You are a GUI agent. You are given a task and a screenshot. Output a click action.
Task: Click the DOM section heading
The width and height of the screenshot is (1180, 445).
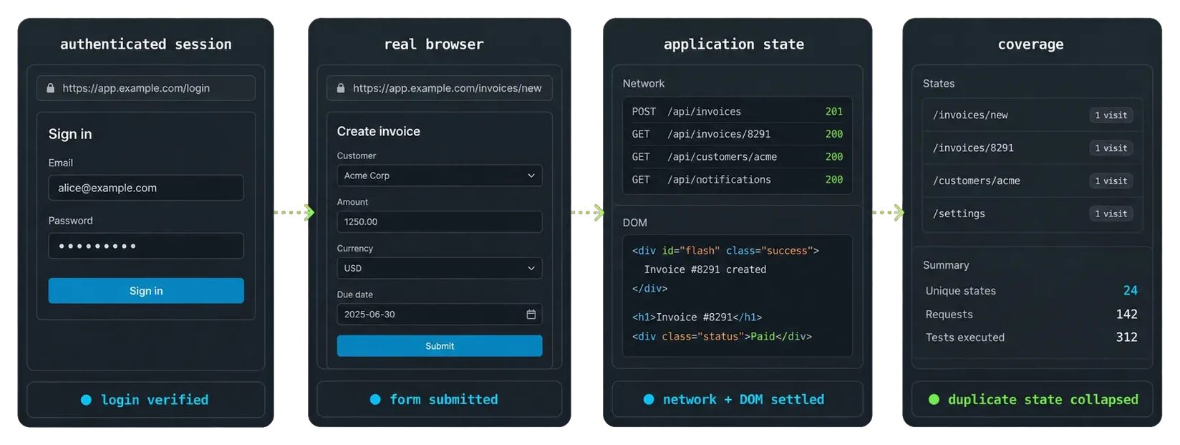click(x=635, y=223)
